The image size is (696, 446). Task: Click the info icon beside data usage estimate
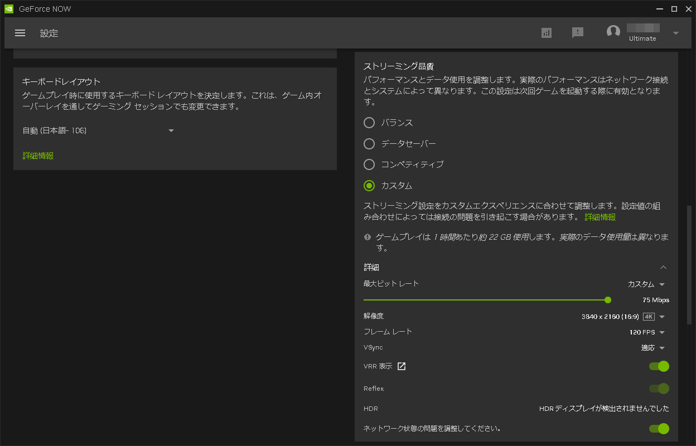pos(367,237)
